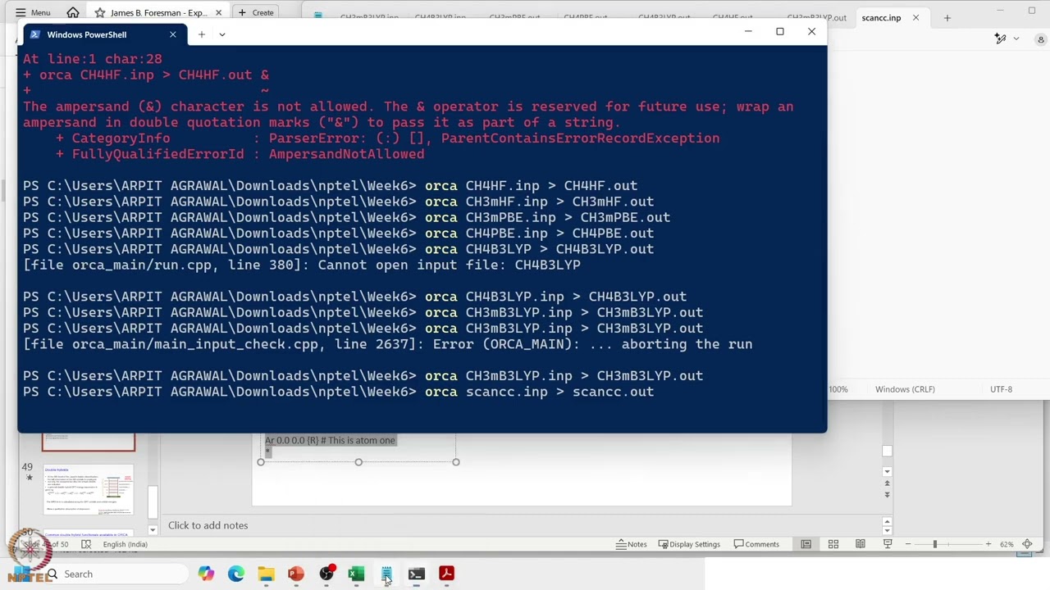
Task: Close the scancc.inp Notepad tab
Action: point(915,17)
